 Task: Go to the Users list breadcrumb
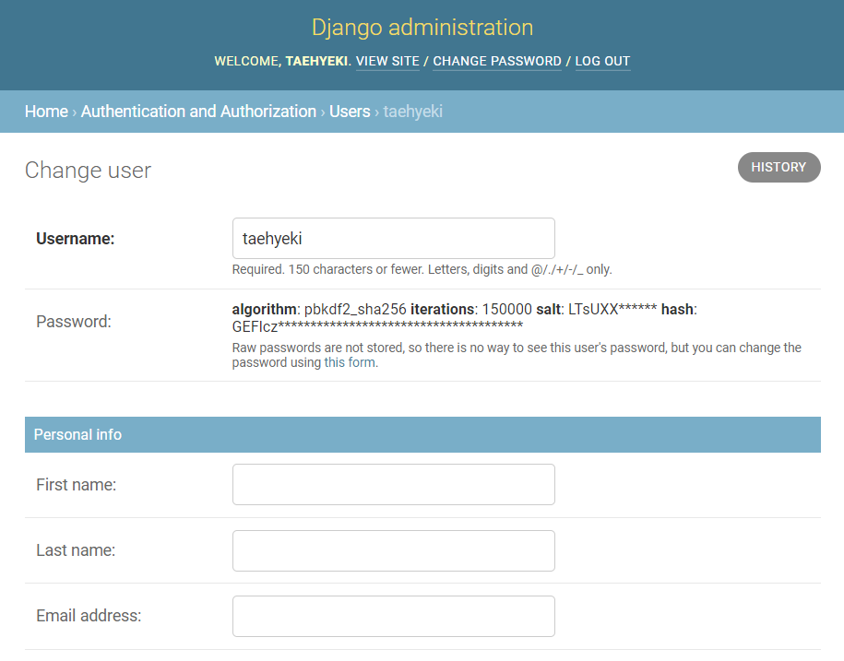click(x=349, y=111)
